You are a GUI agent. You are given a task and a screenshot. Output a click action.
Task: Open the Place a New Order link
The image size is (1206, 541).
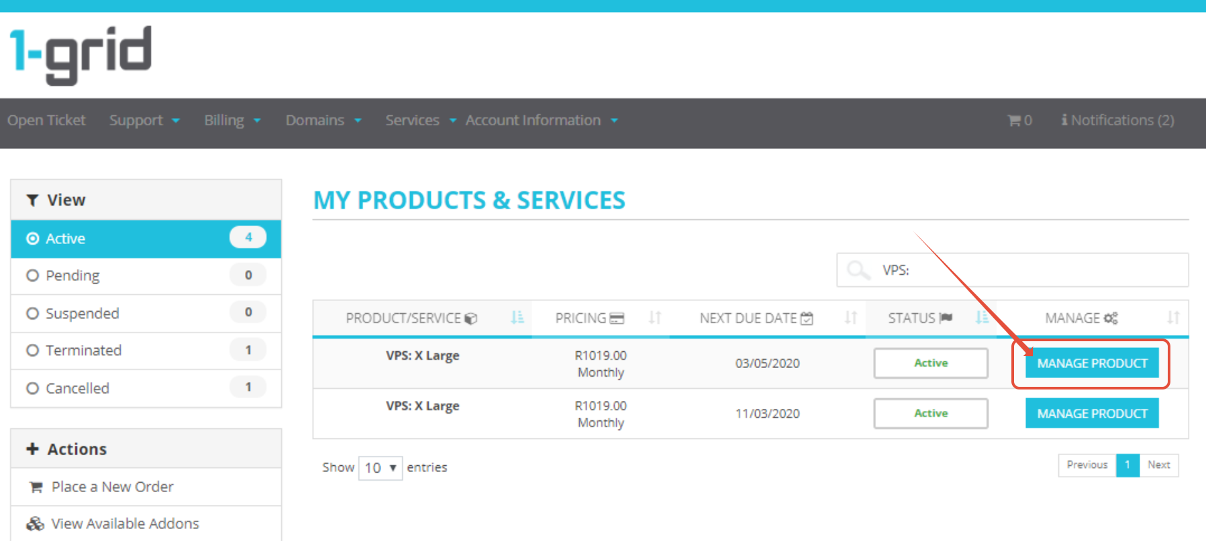click(x=112, y=487)
